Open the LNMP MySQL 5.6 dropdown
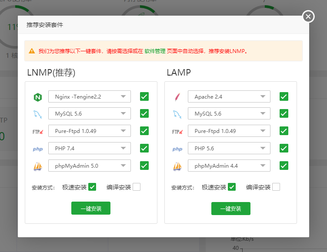Screen dimensions: 327x252 [x=90, y=113]
